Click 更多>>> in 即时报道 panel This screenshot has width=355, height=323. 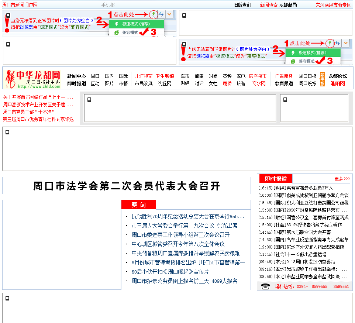point(342,179)
